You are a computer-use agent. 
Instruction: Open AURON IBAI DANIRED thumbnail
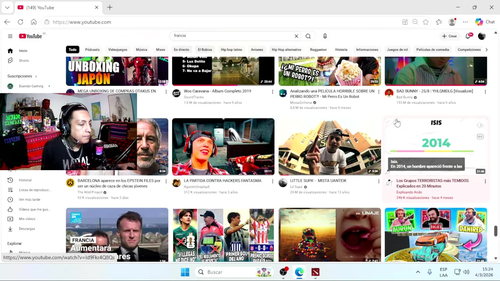coord(436,235)
